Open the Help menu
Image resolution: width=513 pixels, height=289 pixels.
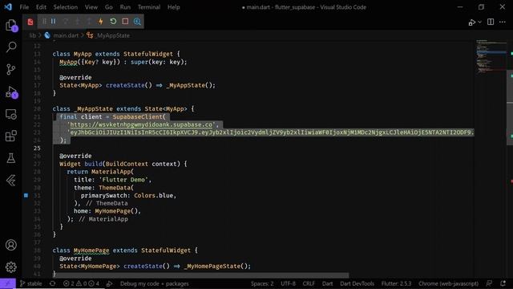pyautogui.click(x=173, y=7)
